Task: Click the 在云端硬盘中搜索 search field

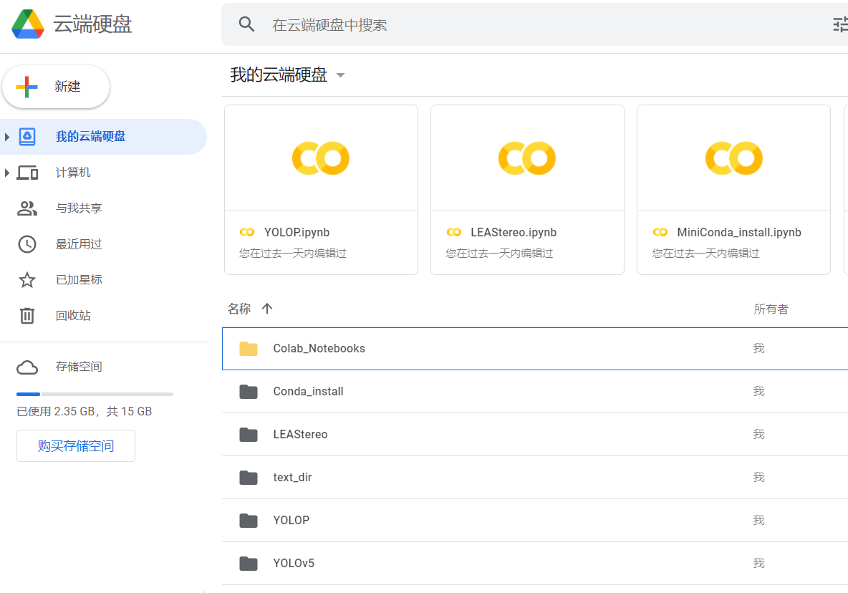Action: (501, 24)
